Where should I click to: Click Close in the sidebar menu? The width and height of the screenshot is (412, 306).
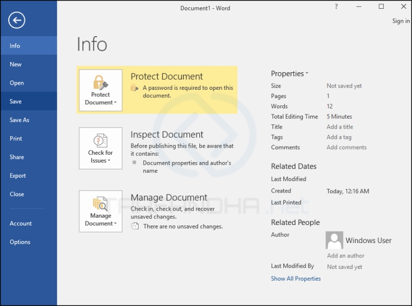[x=29, y=194]
